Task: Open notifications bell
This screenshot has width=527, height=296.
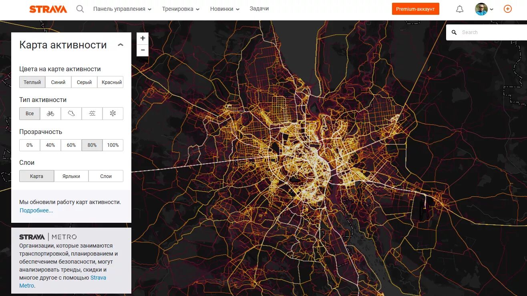Action: click(x=460, y=9)
